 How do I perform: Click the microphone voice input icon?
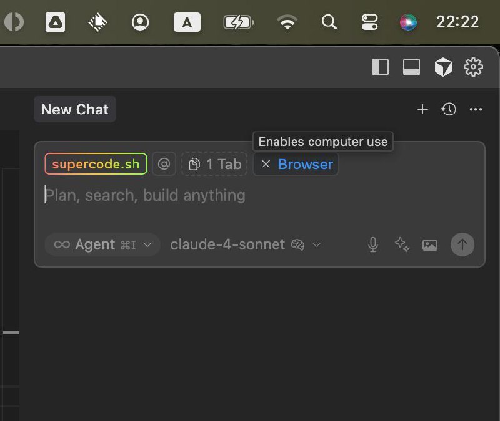373,244
